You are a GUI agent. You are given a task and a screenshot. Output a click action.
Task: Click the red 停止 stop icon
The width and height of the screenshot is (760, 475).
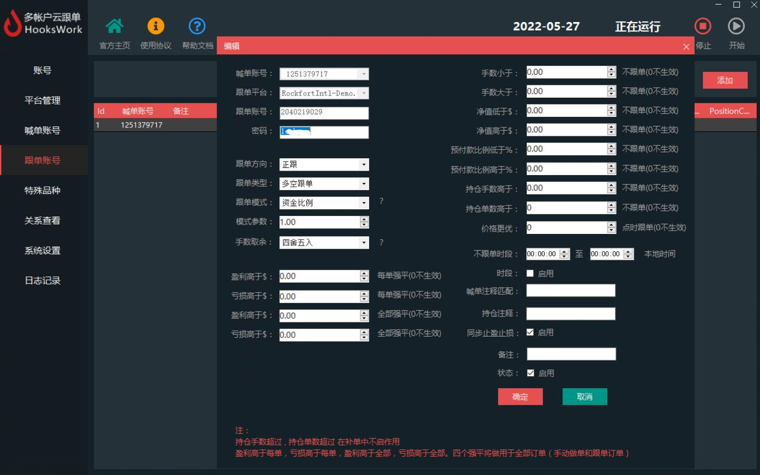703,26
